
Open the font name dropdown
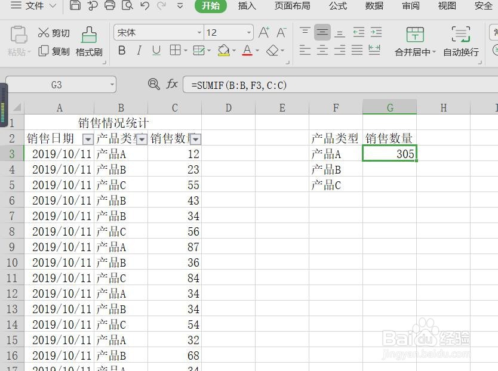pyautogui.click(x=199, y=32)
